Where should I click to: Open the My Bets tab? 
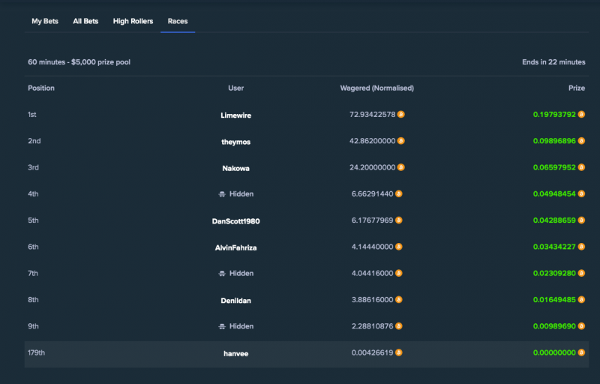point(45,22)
